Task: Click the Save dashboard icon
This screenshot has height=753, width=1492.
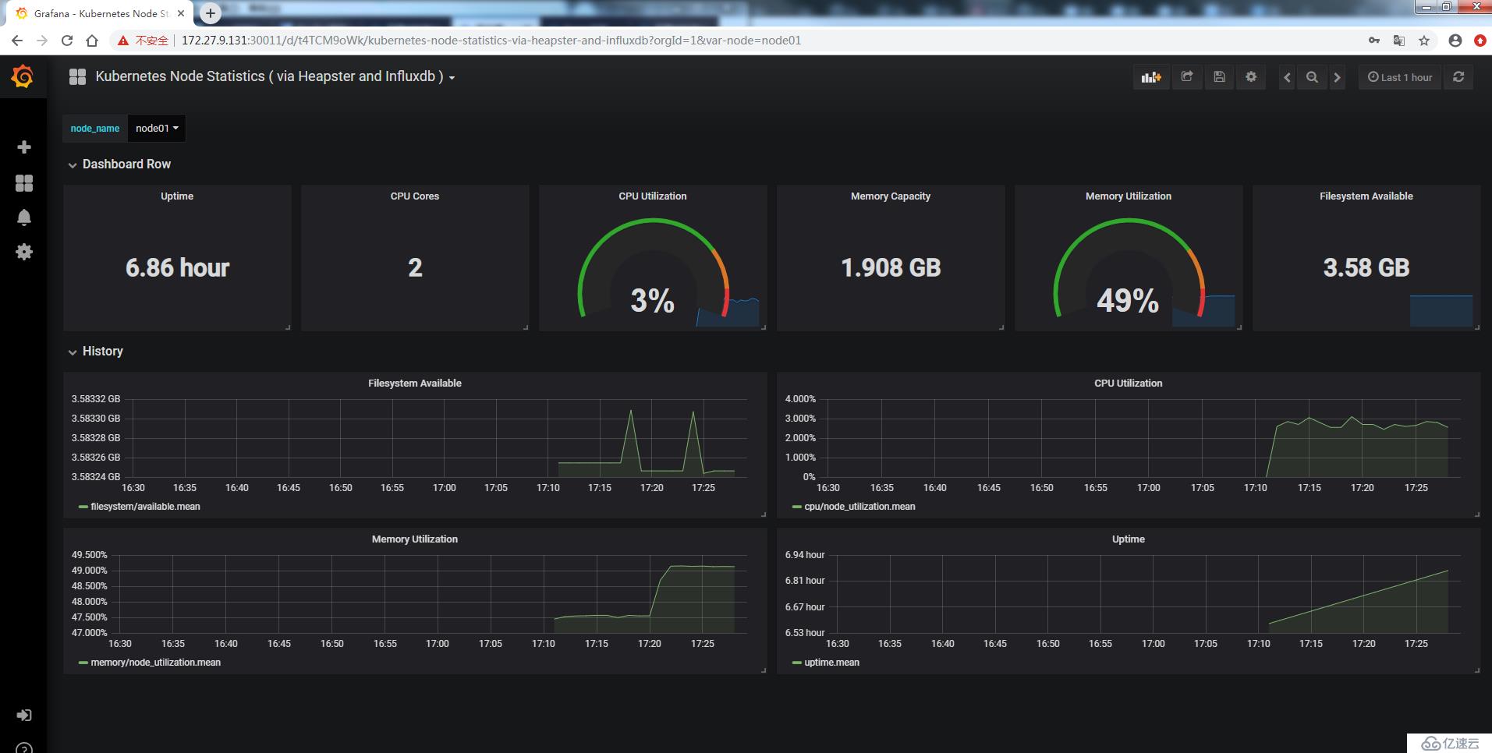Action: pos(1219,77)
